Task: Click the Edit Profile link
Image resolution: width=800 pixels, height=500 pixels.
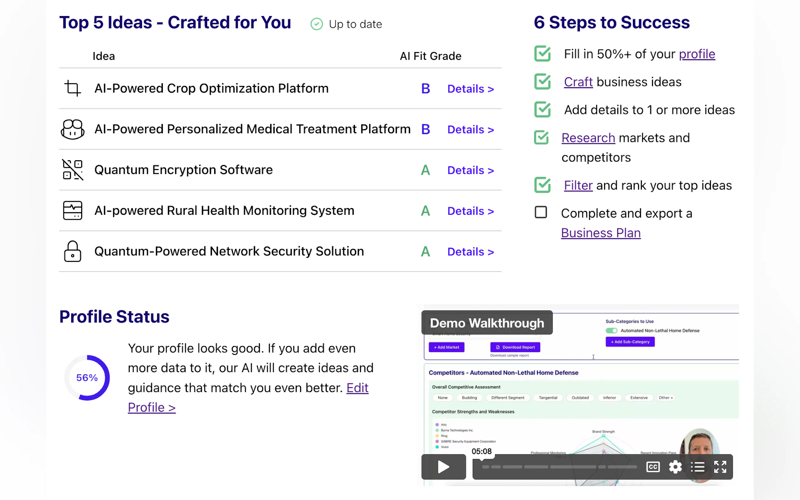Action: (357, 388)
